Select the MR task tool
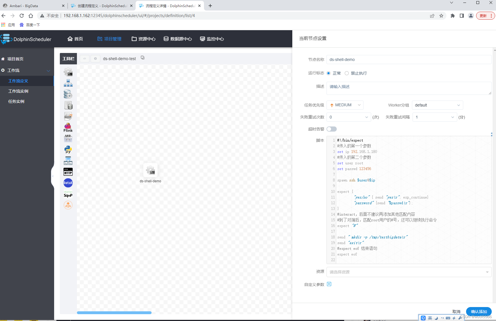The width and height of the screenshot is (496, 321). pos(68,138)
